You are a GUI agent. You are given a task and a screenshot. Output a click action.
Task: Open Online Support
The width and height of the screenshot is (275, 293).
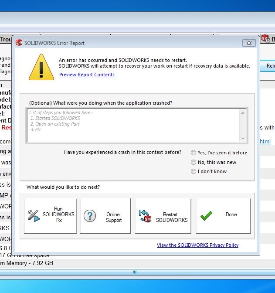[105, 216]
